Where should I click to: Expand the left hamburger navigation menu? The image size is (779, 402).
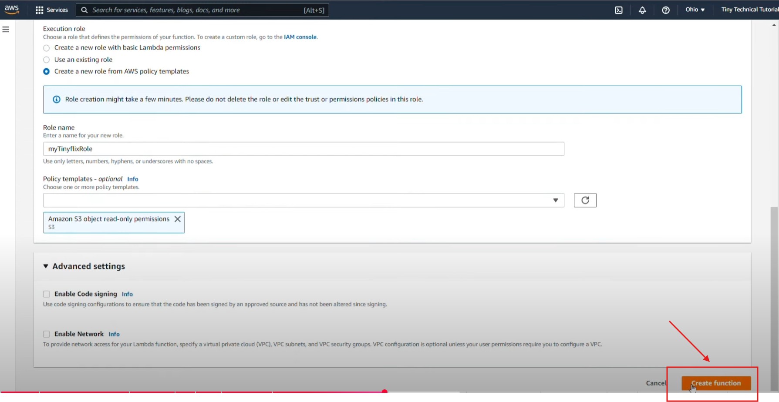point(6,30)
